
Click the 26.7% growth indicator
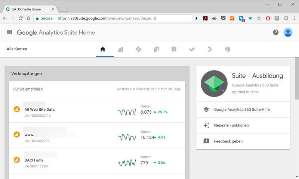point(161,112)
